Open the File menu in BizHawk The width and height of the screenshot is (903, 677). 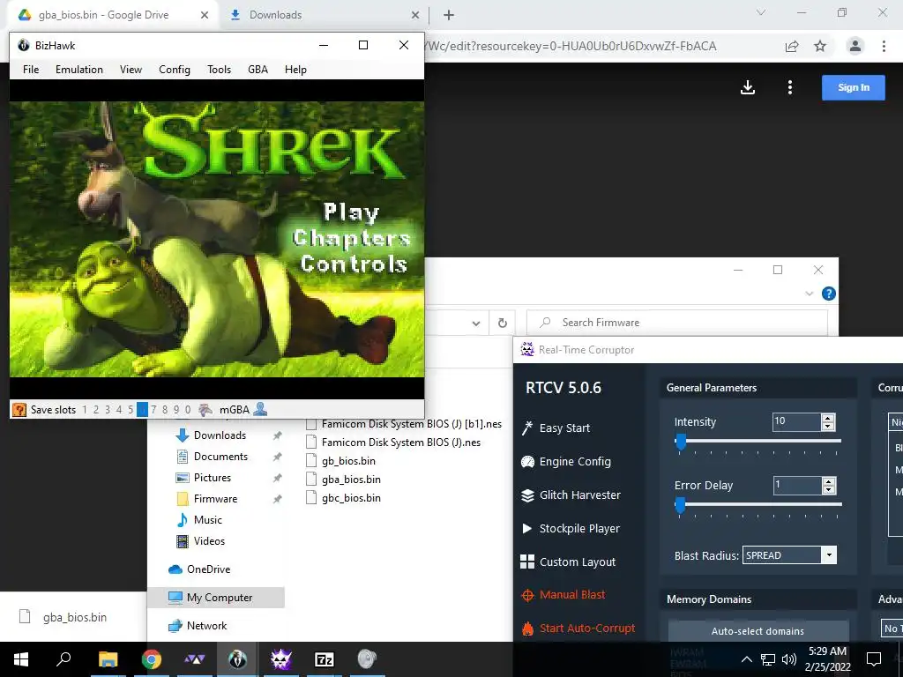click(x=31, y=70)
